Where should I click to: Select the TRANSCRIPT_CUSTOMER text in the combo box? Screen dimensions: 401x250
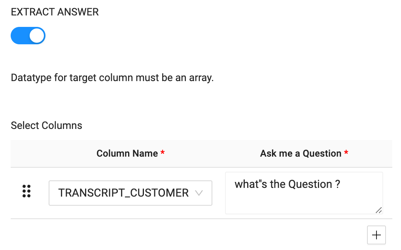point(123,193)
